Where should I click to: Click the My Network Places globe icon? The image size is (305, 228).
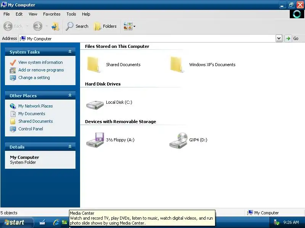[13, 106]
